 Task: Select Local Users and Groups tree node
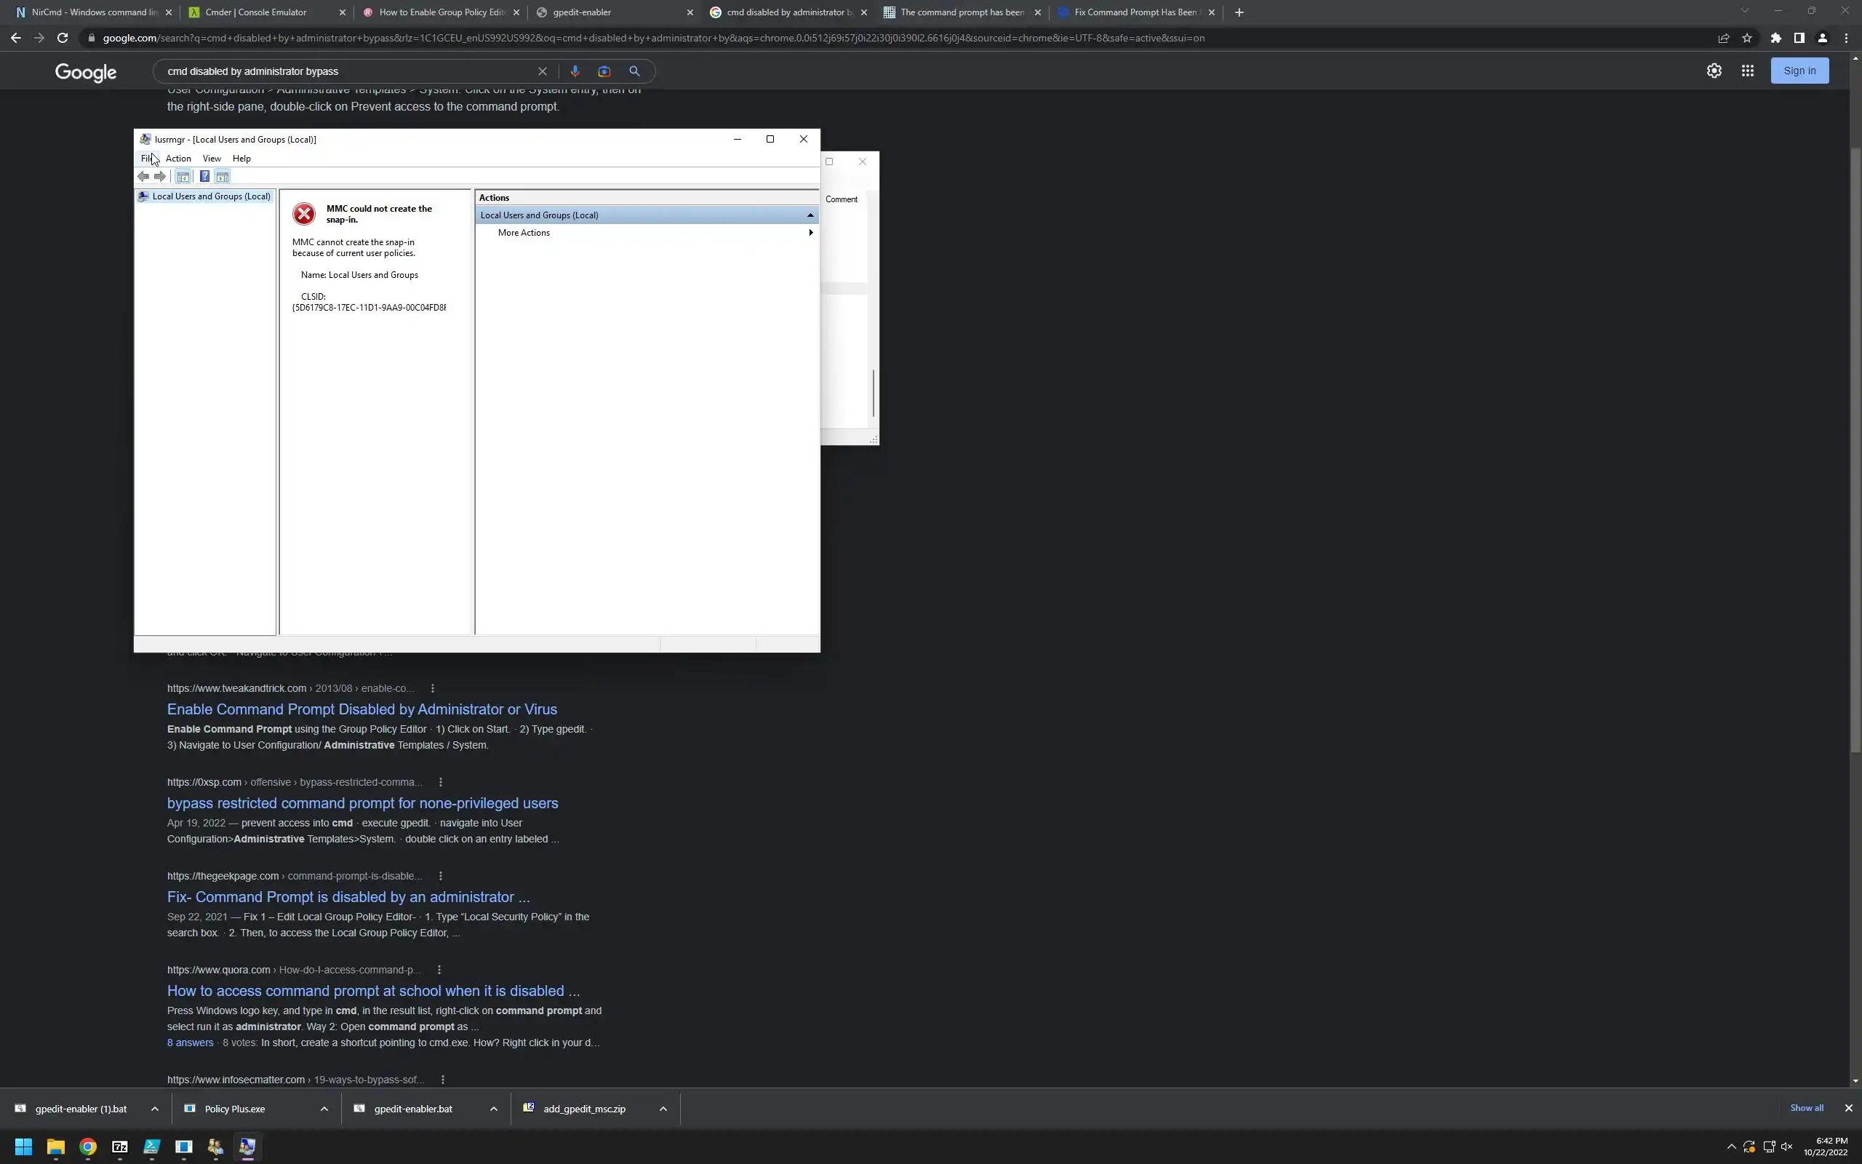click(211, 196)
